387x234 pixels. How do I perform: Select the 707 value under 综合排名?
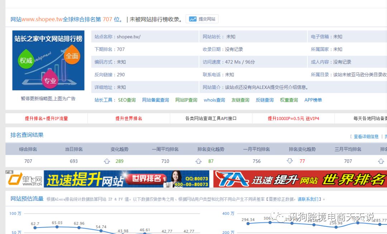coord(28,161)
